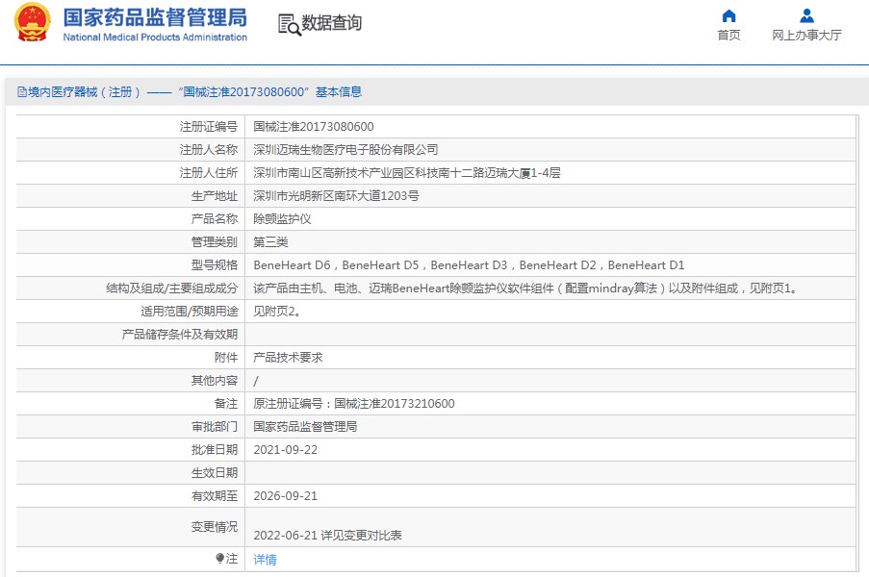
Task: Click the lightbulb 注 icon
Action: click(220, 558)
